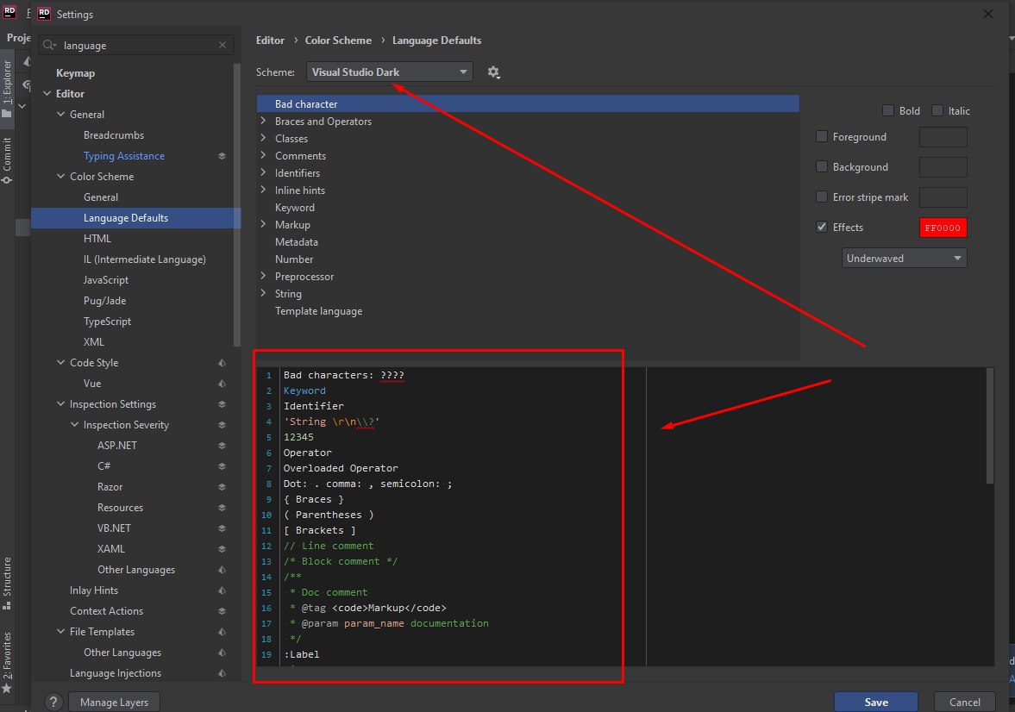This screenshot has width=1015, height=712.
Task: Open Breadcrumbs settings page
Action: click(114, 135)
